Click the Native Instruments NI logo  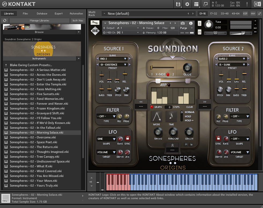[x=257, y=4]
